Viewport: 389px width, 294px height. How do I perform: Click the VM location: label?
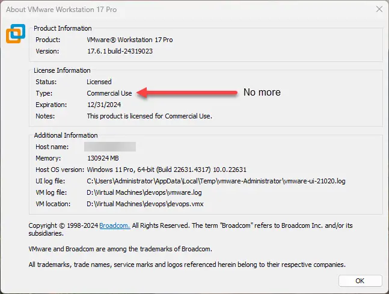tap(53, 204)
